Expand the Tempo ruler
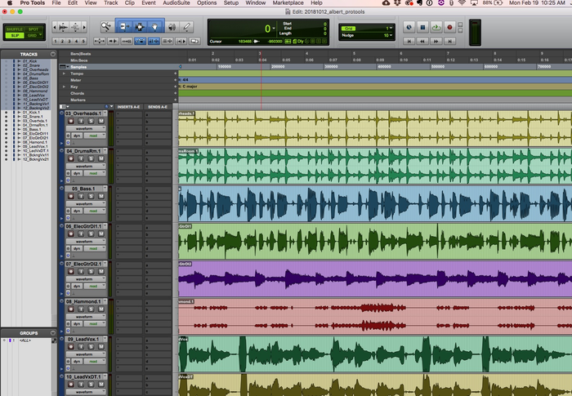 (x=63, y=73)
